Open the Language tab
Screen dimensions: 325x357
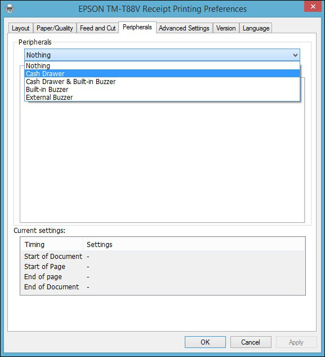(256, 28)
